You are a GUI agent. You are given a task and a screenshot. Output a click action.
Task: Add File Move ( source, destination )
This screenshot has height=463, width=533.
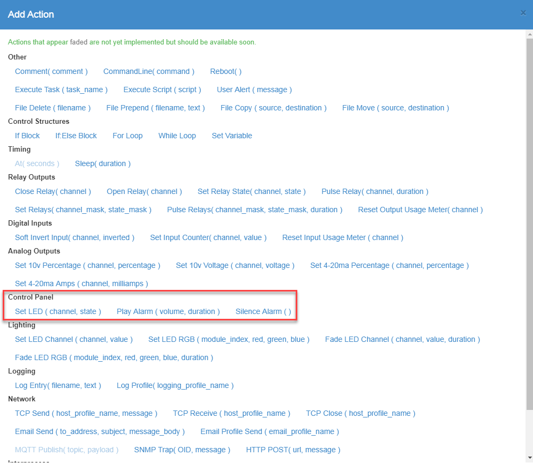click(x=396, y=108)
